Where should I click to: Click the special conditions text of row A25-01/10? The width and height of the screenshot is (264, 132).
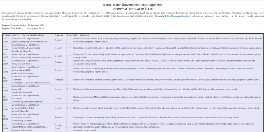pos(156,118)
